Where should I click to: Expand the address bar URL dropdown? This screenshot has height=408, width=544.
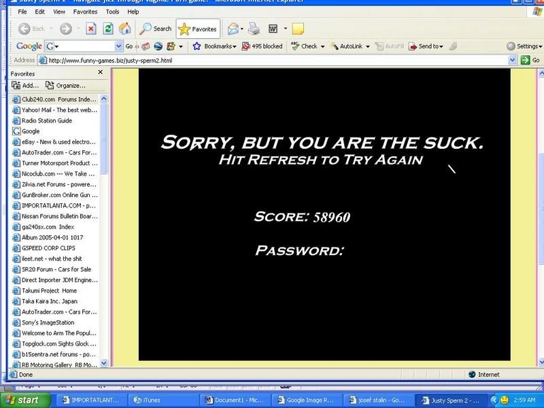[x=513, y=60]
